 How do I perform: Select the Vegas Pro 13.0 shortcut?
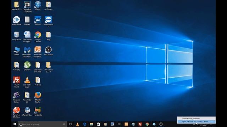tap(27, 7)
